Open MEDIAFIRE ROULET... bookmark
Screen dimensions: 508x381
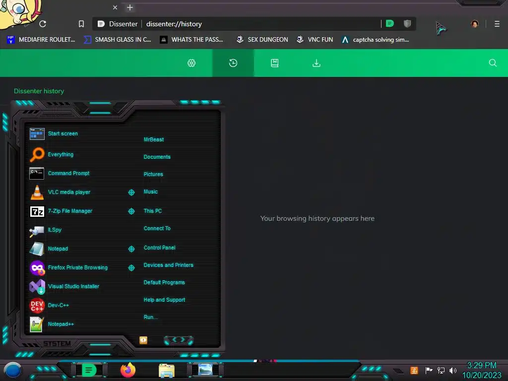[x=41, y=40]
